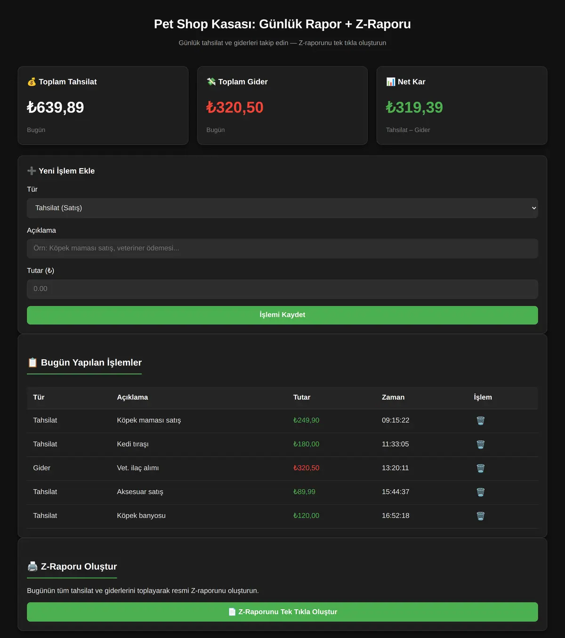Click the Tutar column header
The height and width of the screenshot is (638, 565).
pos(302,397)
